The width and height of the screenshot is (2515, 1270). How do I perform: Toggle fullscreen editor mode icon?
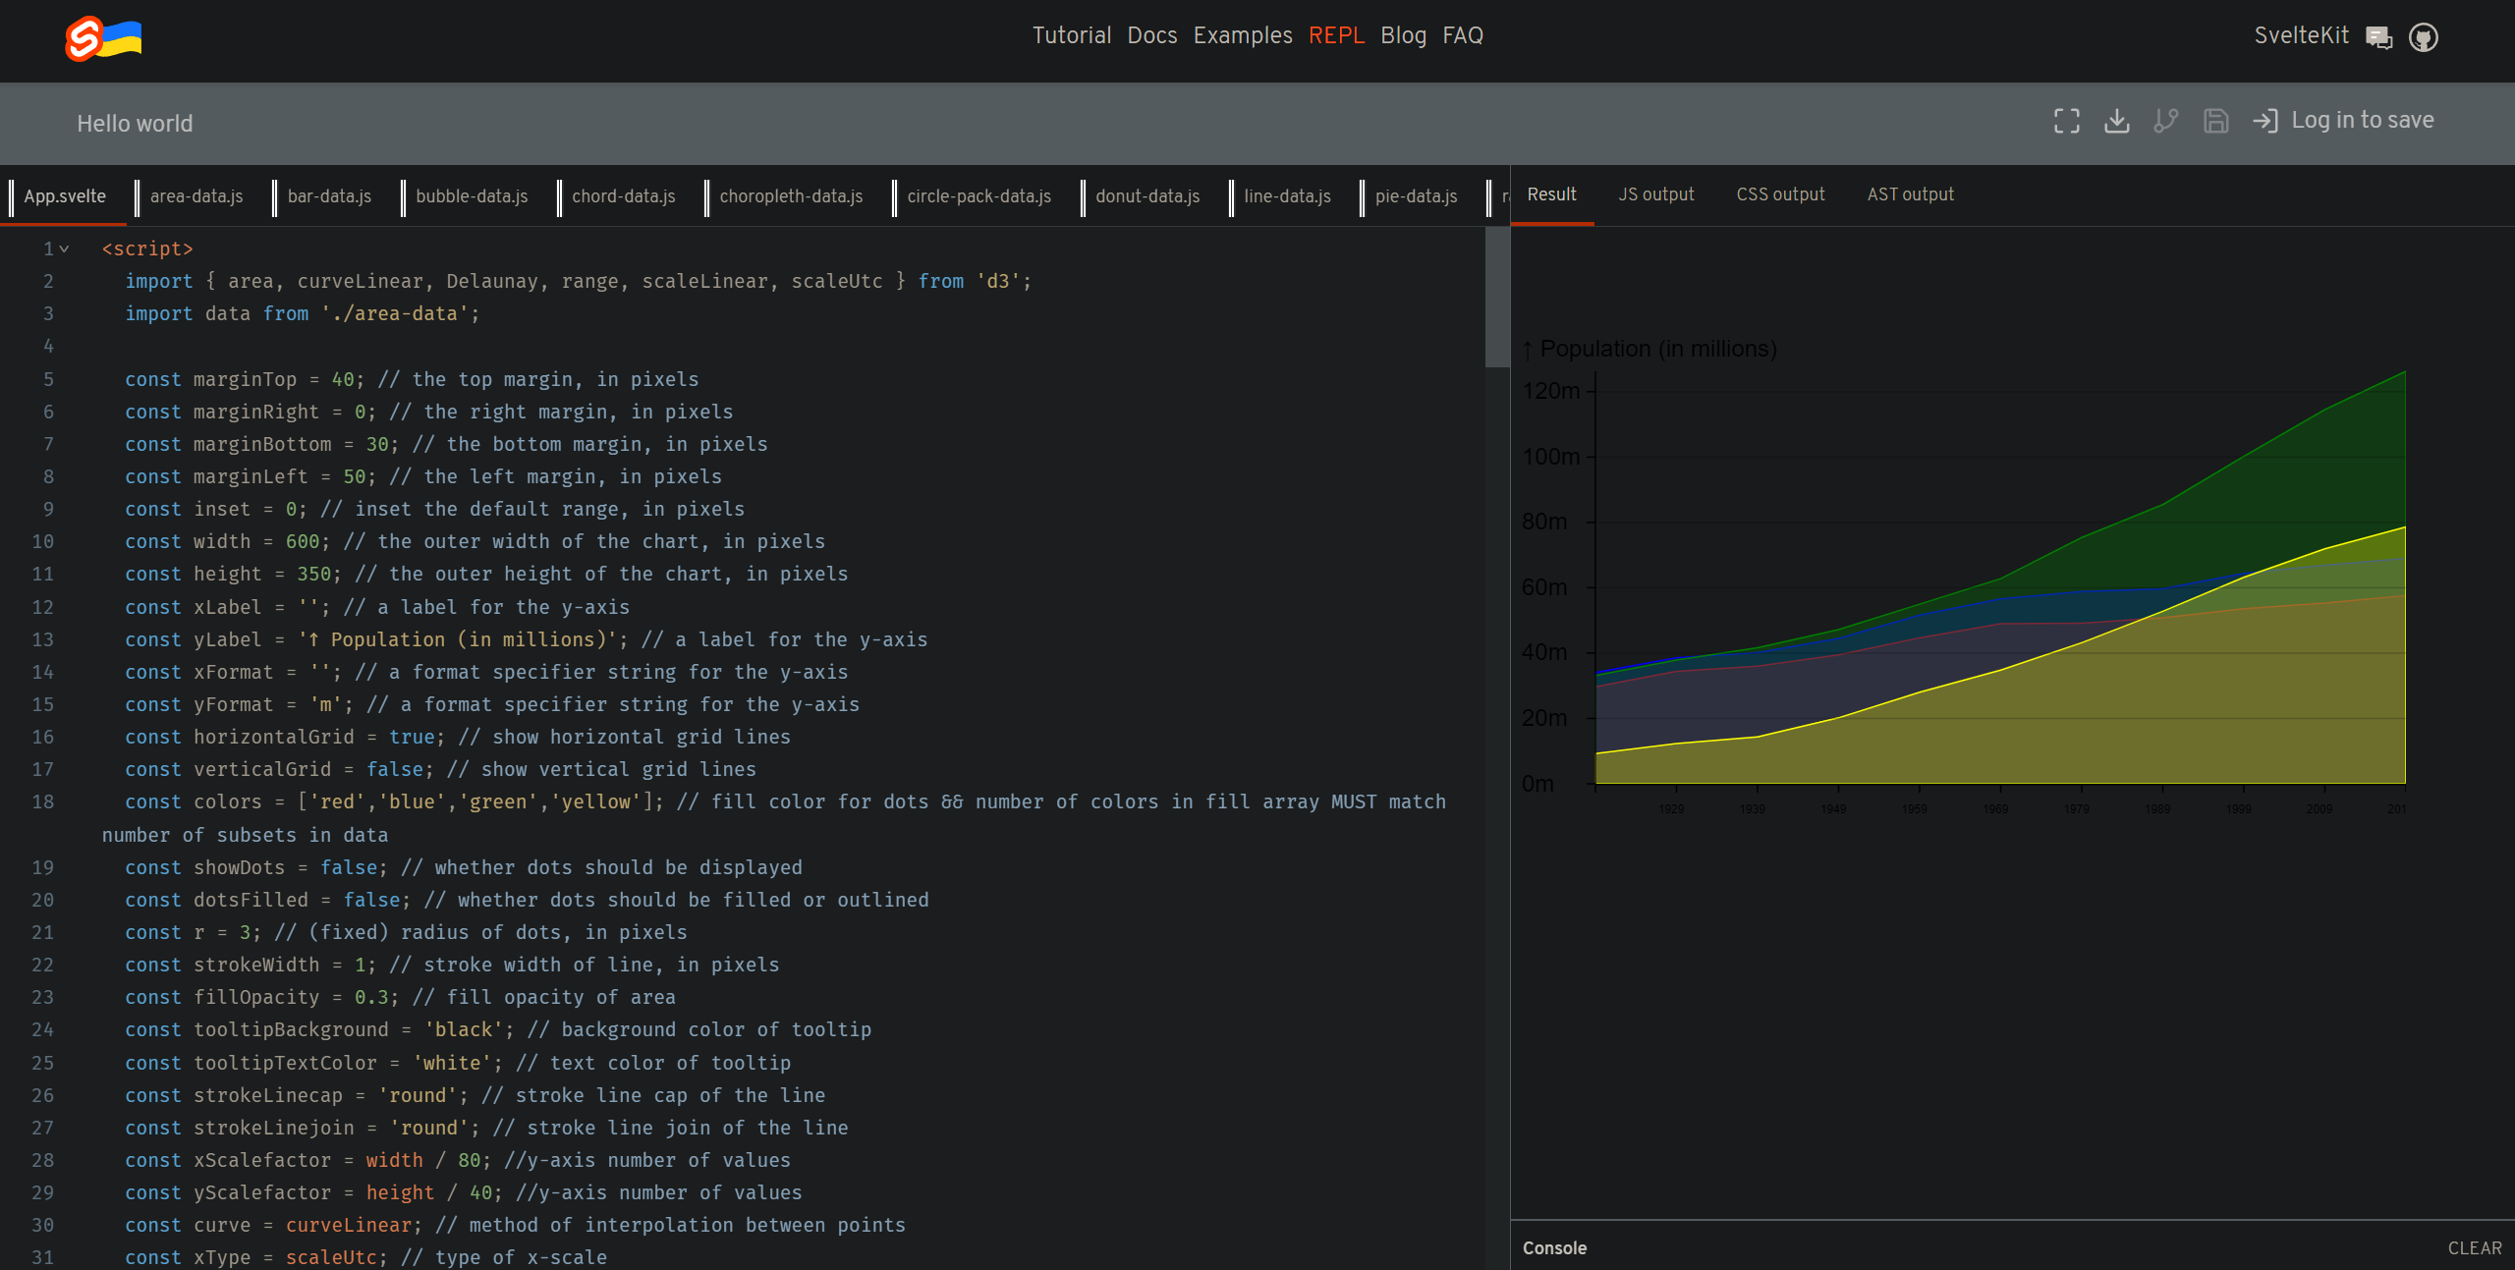[2067, 121]
